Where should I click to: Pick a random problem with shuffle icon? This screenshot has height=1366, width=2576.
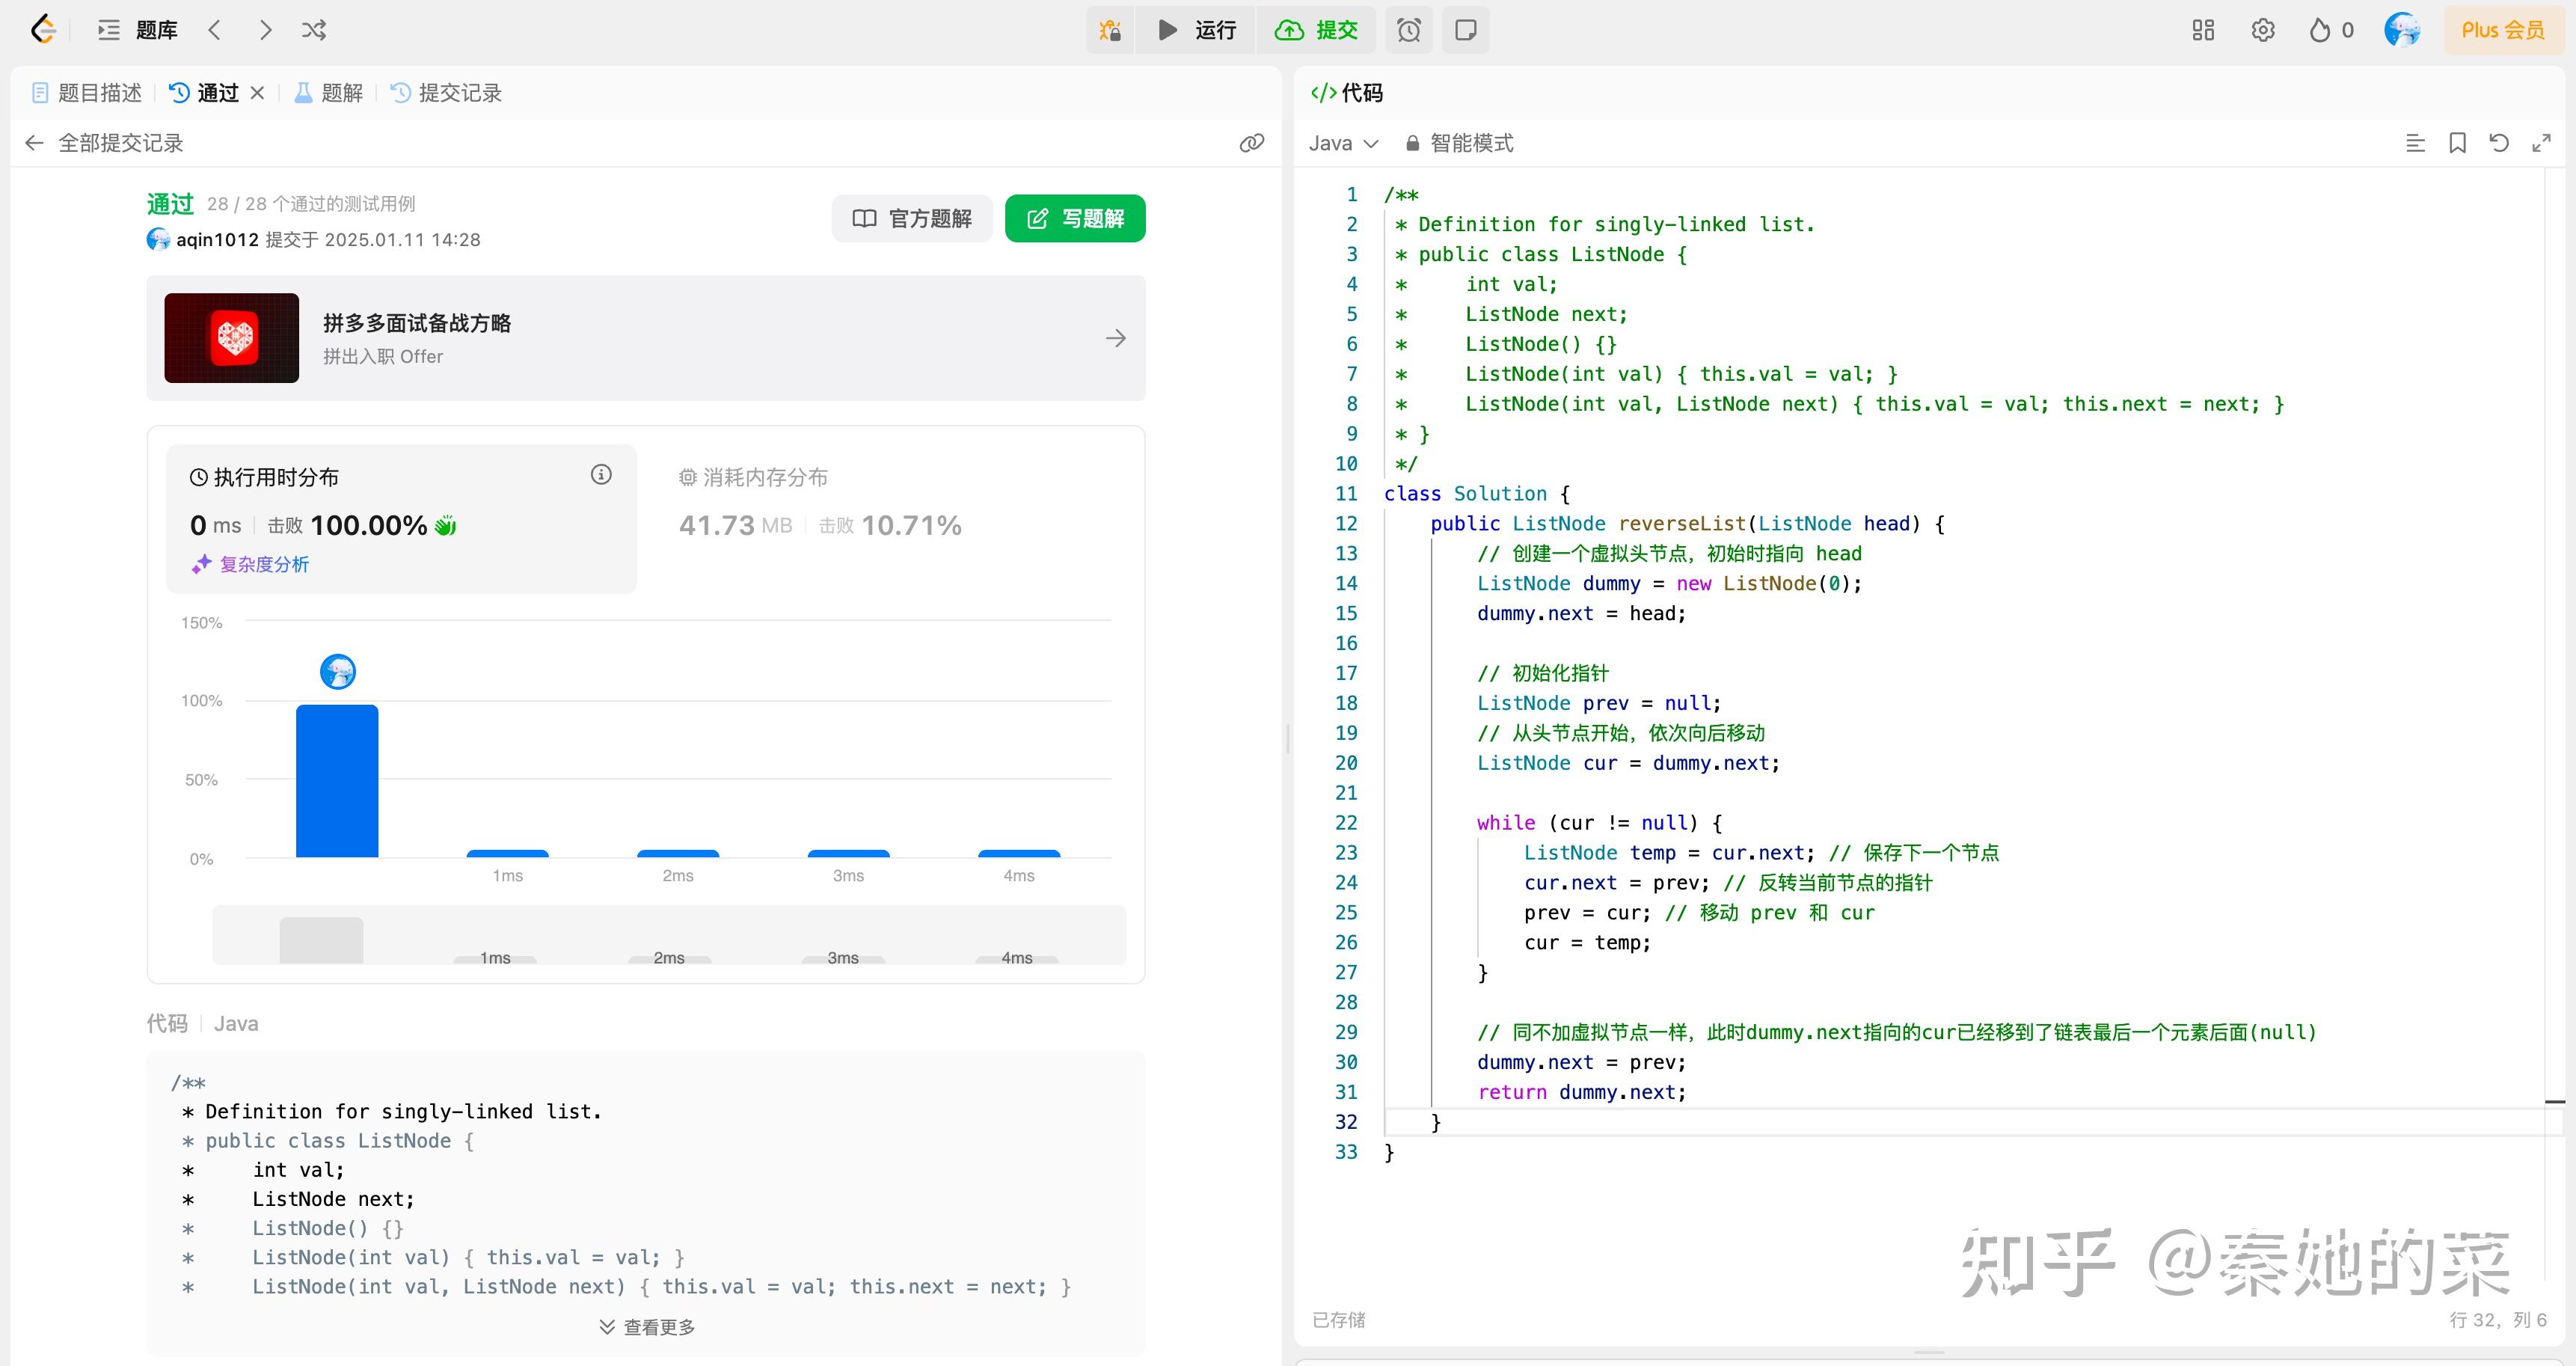point(314,30)
